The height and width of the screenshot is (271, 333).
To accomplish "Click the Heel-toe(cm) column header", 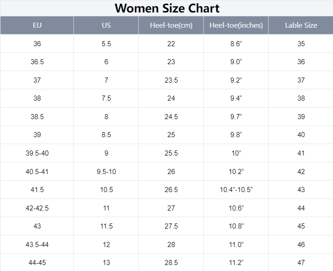I will pos(171,25).
